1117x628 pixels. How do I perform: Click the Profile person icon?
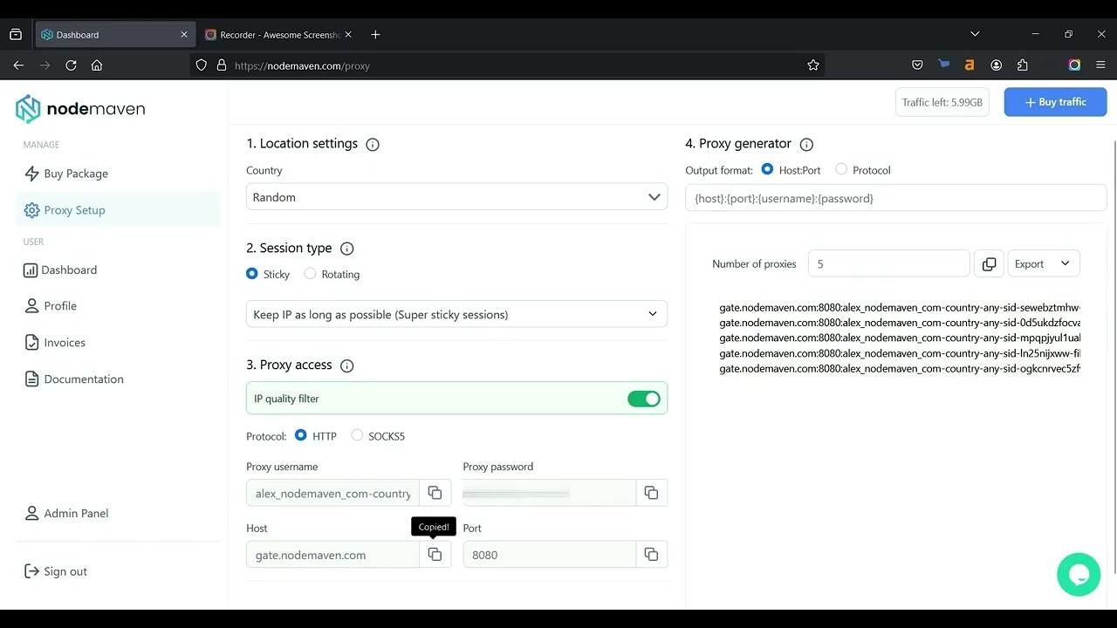tap(31, 306)
